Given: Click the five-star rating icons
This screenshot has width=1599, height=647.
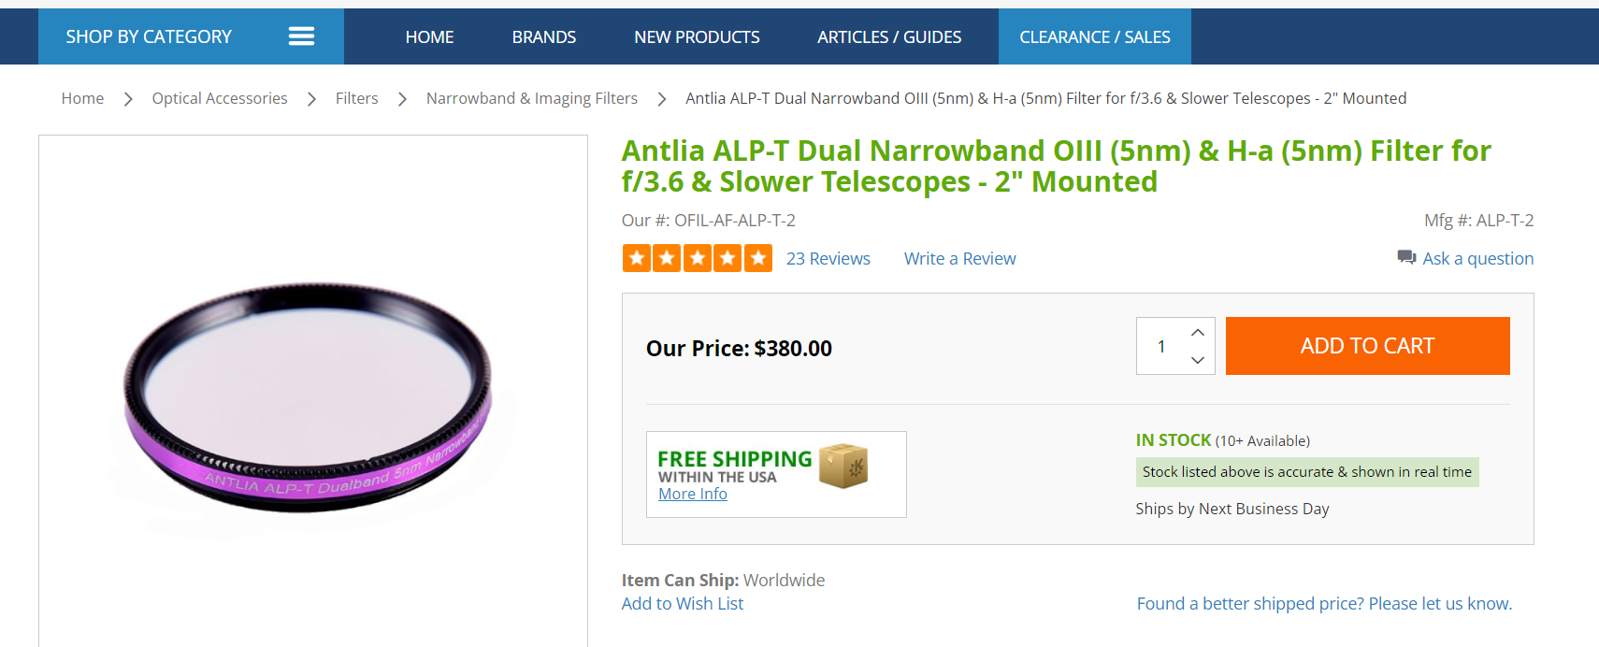Looking at the screenshot, I should coord(697,258).
